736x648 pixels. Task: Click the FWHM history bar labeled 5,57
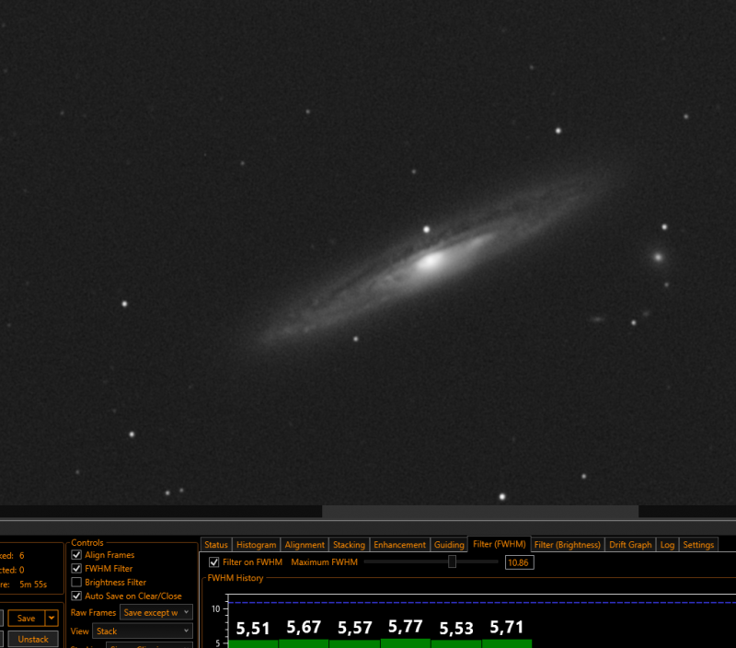coord(354,643)
